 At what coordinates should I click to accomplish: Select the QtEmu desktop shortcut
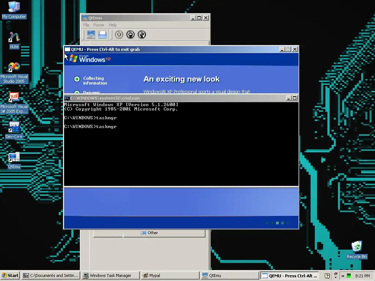(x=14, y=160)
